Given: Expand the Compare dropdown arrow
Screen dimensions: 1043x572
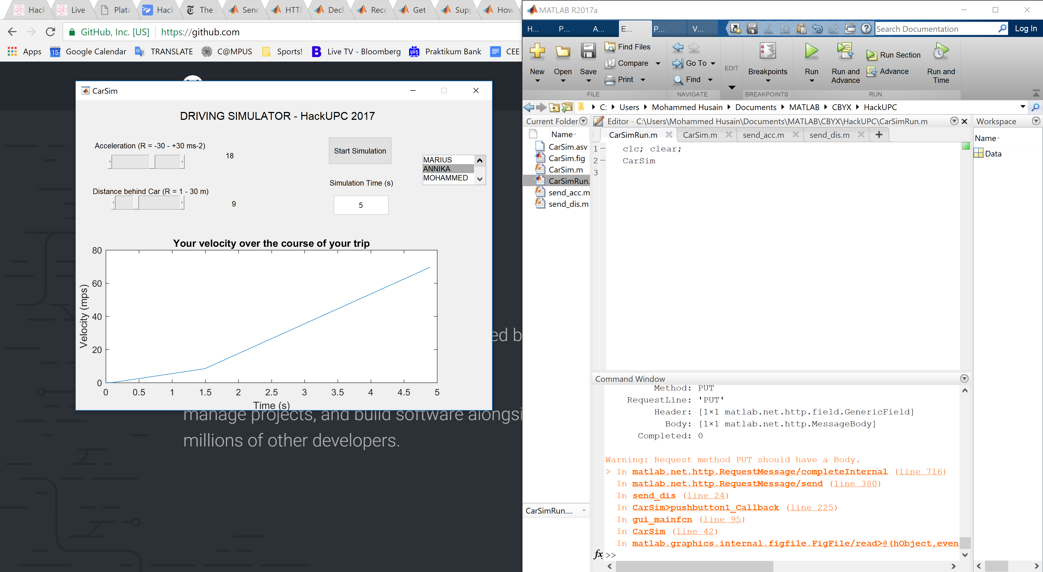Looking at the screenshot, I should pyautogui.click(x=658, y=64).
